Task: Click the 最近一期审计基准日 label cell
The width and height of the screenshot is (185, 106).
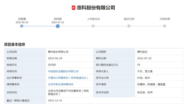Action: pyautogui.click(x=25, y=100)
